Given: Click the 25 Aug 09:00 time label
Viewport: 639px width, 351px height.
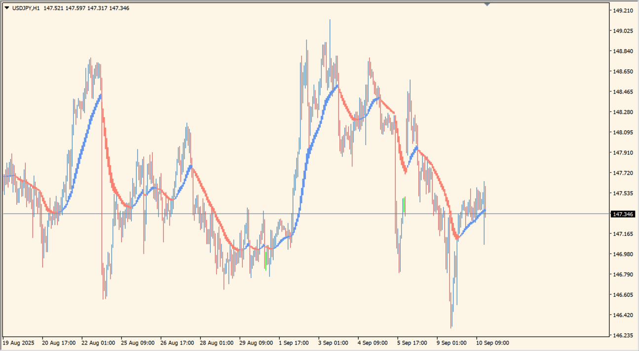Looking at the screenshot, I should [x=138, y=343].
